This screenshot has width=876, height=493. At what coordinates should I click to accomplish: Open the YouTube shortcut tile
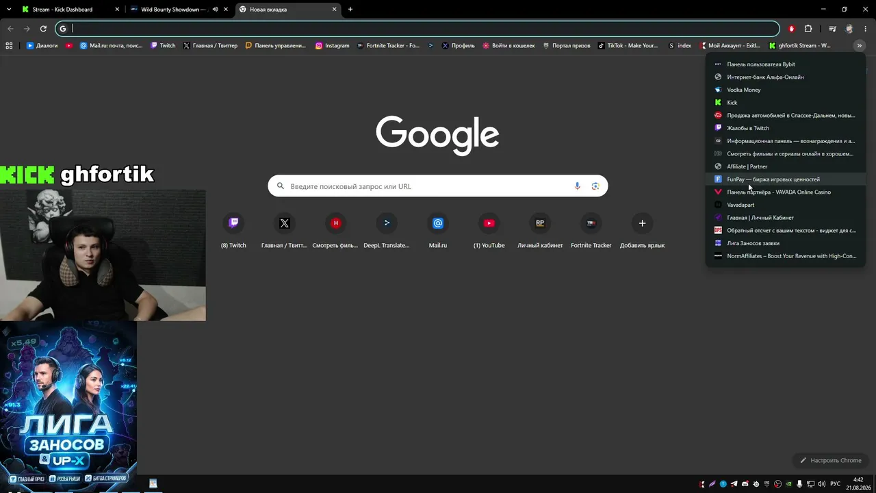tap(489, 230)
